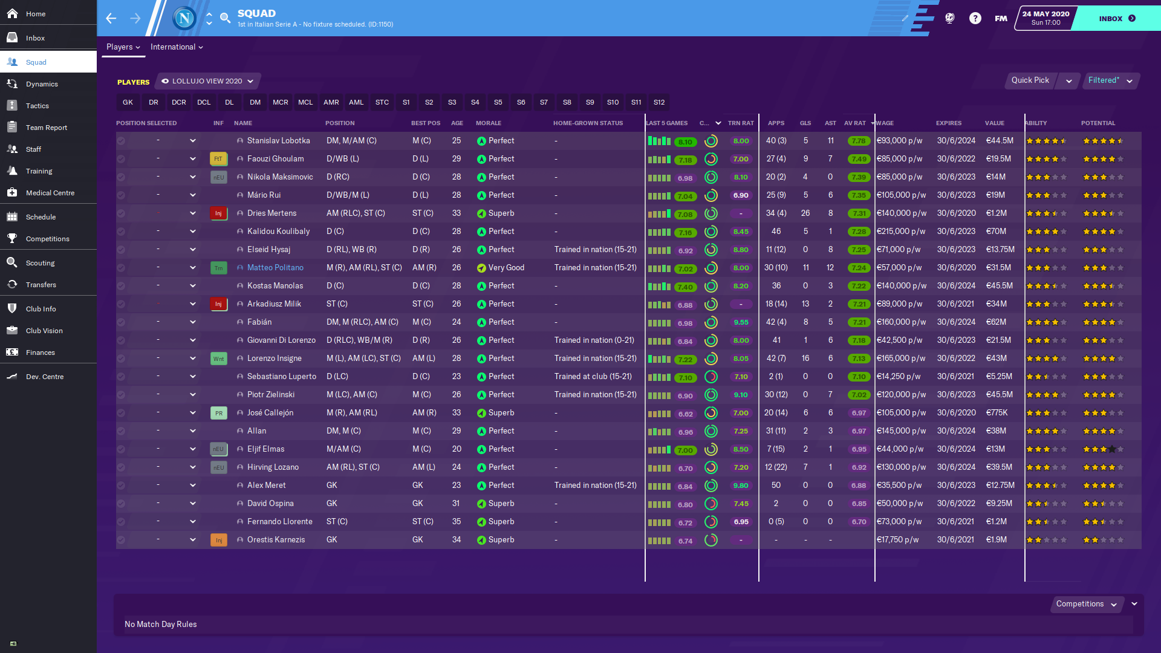
Task: Expand the LOLLUJO VIEW 2020 dropdown
Action: coord(207,81)
